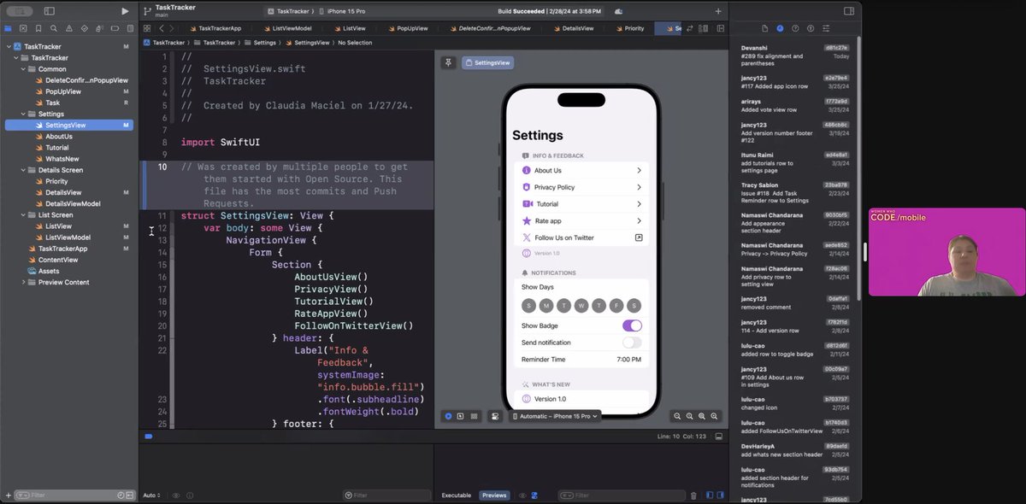Tap Privacy Policy row in preview
Viewport: 1026px width, 504px height.
coord(581,187)
